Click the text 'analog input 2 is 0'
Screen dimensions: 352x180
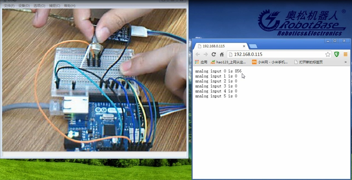click(216, 81)
